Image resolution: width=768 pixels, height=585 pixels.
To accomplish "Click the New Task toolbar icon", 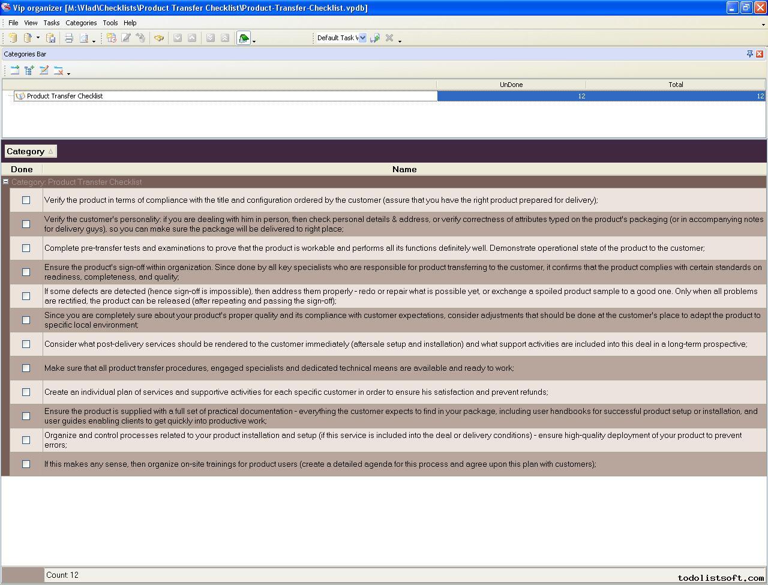I will [x=112, y=38].
